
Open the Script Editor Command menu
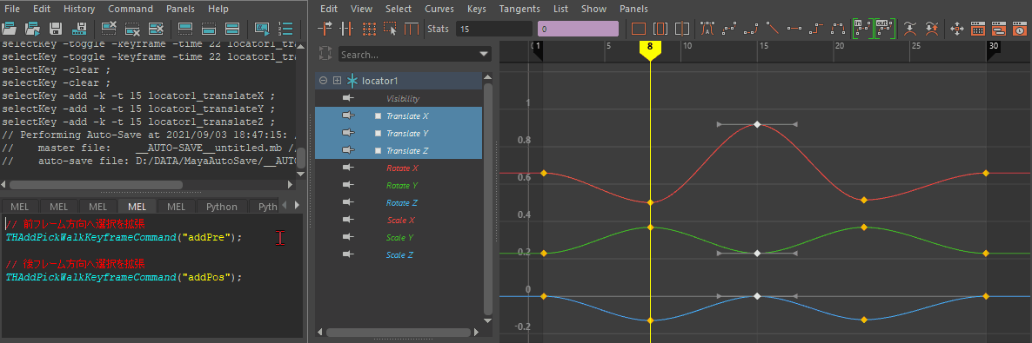131,10
